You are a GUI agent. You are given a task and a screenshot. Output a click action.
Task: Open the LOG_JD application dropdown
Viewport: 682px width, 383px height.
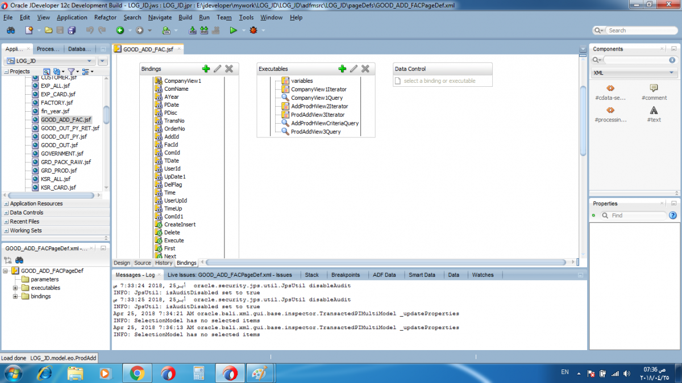89,61
